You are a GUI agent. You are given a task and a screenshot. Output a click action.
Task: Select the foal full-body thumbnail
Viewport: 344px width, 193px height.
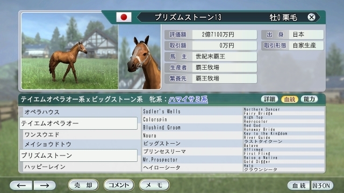pyautogui.click(x=70, y=51)
